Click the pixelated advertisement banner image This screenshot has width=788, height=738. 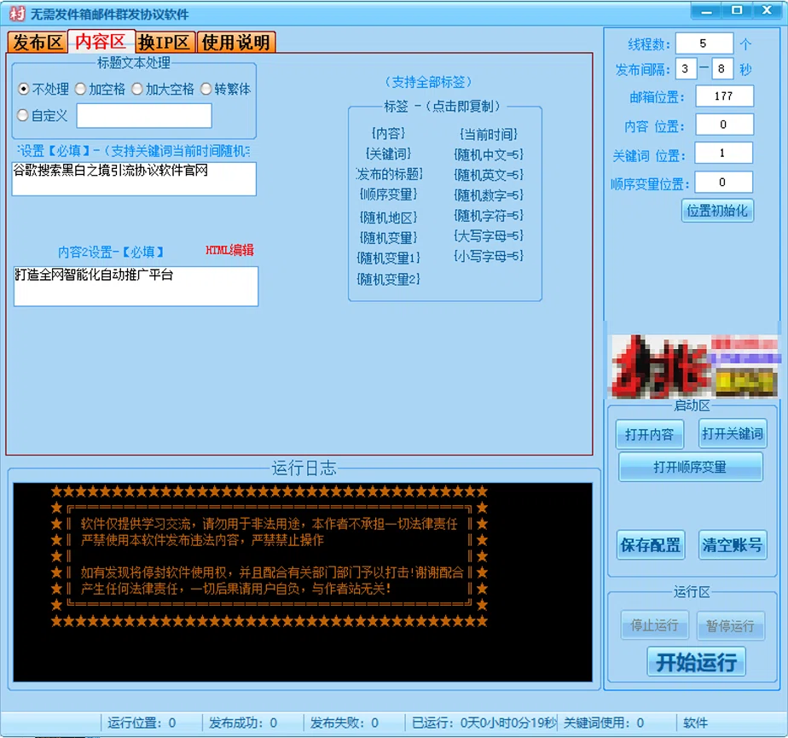(694, 367)
